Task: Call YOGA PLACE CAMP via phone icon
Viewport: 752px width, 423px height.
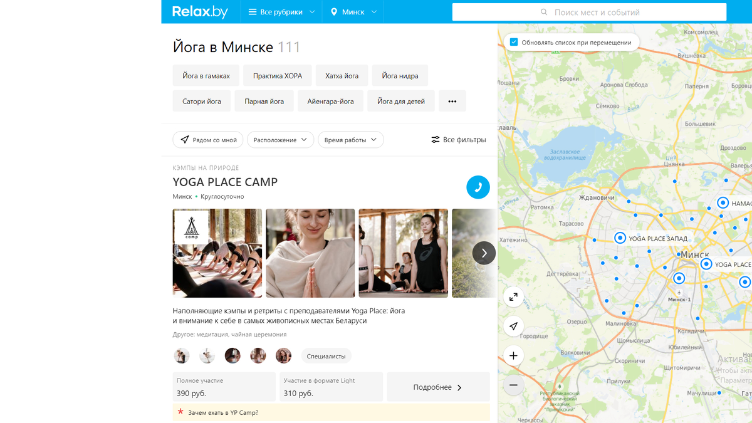Action: tap(478, 187)
